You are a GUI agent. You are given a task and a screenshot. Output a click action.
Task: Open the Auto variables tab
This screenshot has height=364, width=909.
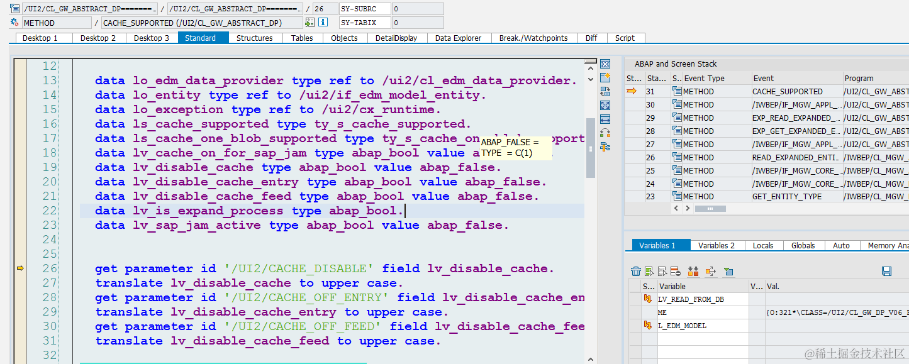click(x=841, y=246)
